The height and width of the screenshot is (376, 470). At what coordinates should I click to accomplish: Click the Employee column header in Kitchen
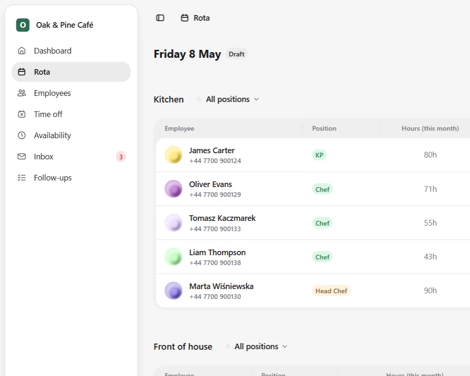179,128
